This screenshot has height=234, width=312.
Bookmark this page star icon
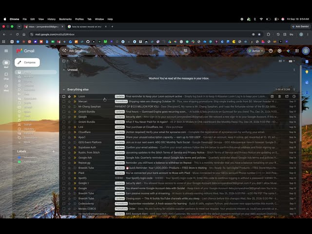(259, 35)
